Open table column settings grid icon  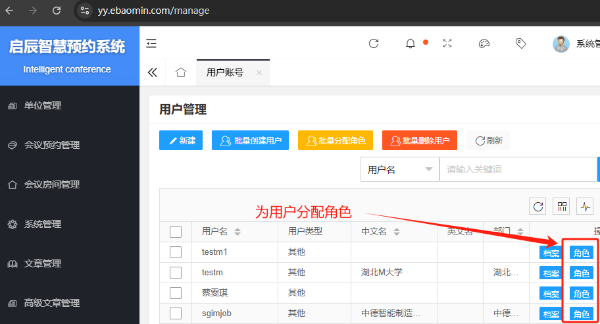[562, 207]
